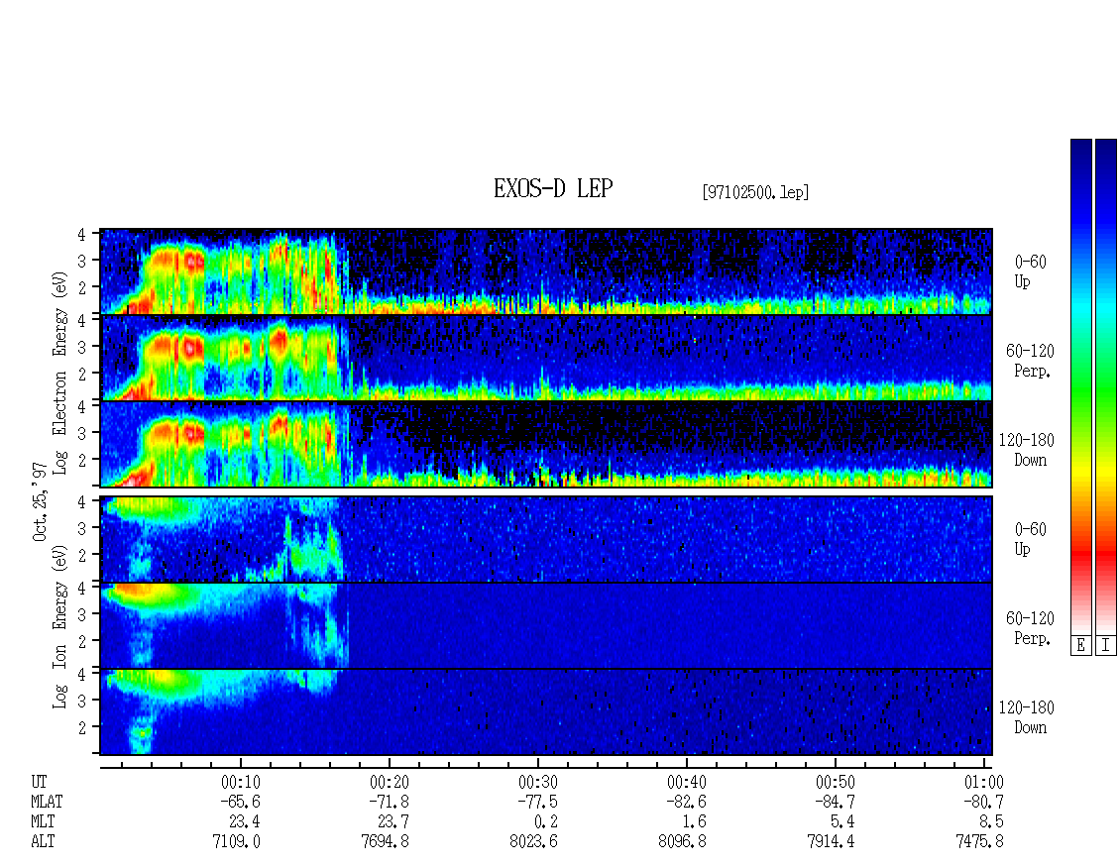Click the ion 120-180 Down spectrogram panel
The image size is (1120, 867).
point(546,712)
